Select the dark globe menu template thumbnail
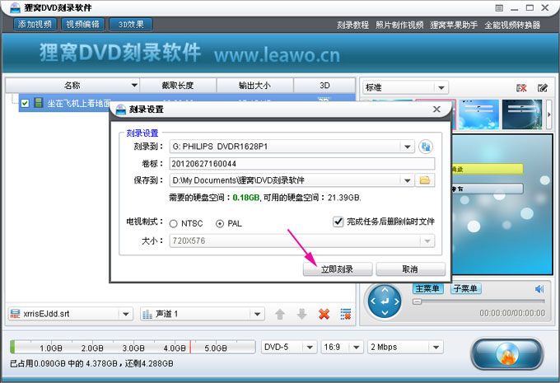This screenshot has width=560, height=383. click(522, 114)
